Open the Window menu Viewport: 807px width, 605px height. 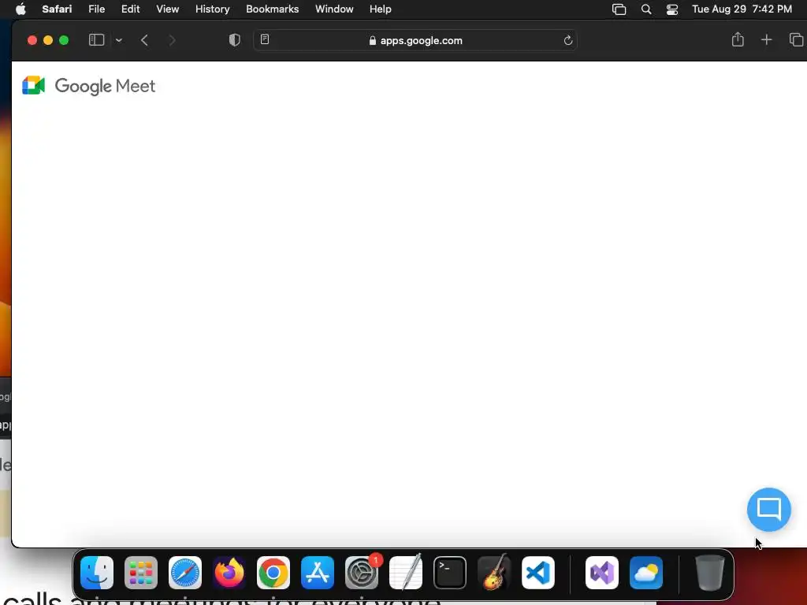click(x=334, y=9)
